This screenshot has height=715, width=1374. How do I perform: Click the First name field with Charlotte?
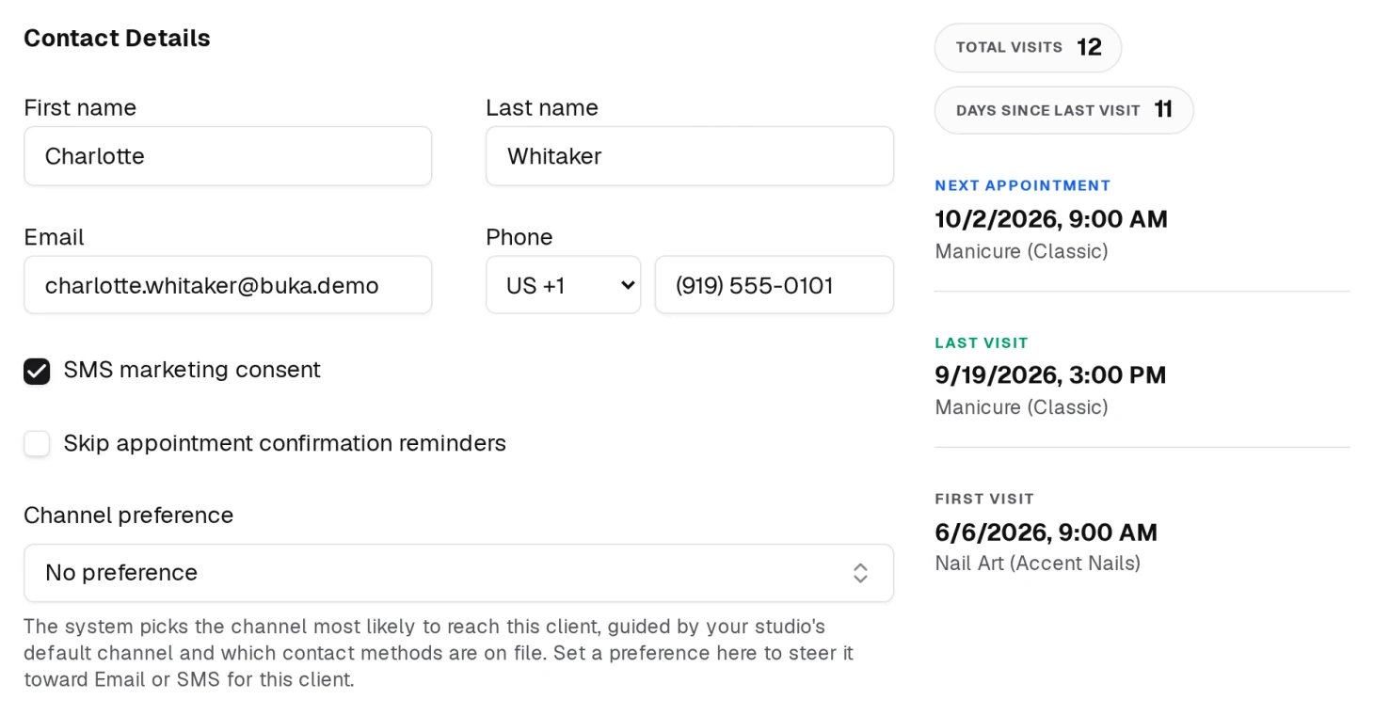pos(228,156)
